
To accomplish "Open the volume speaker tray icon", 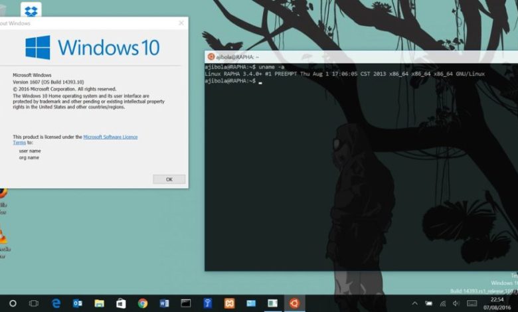I will [456, 303].
